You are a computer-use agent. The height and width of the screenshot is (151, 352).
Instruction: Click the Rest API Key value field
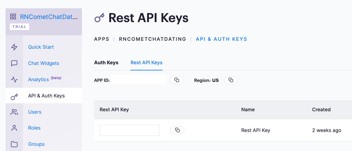pos(129,130)
